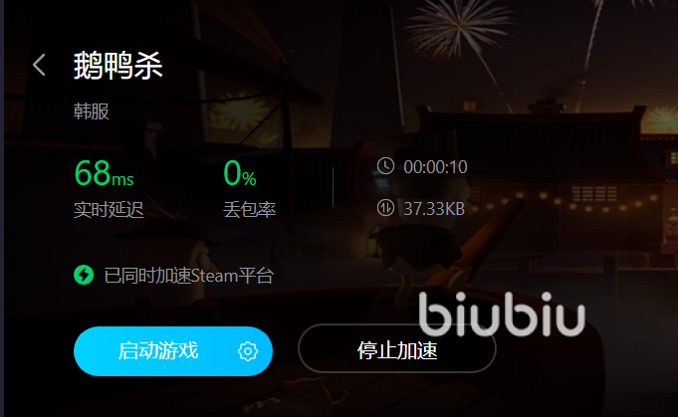
Task: Click the 68ms latency value
Action: tap(105, 173)
